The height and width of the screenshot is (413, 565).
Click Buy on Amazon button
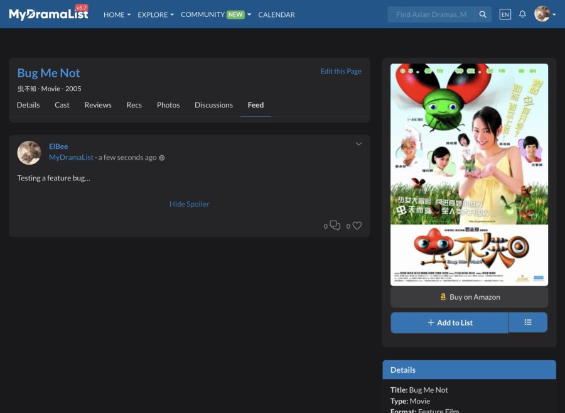pyautogui.click(x=469, y=297)
